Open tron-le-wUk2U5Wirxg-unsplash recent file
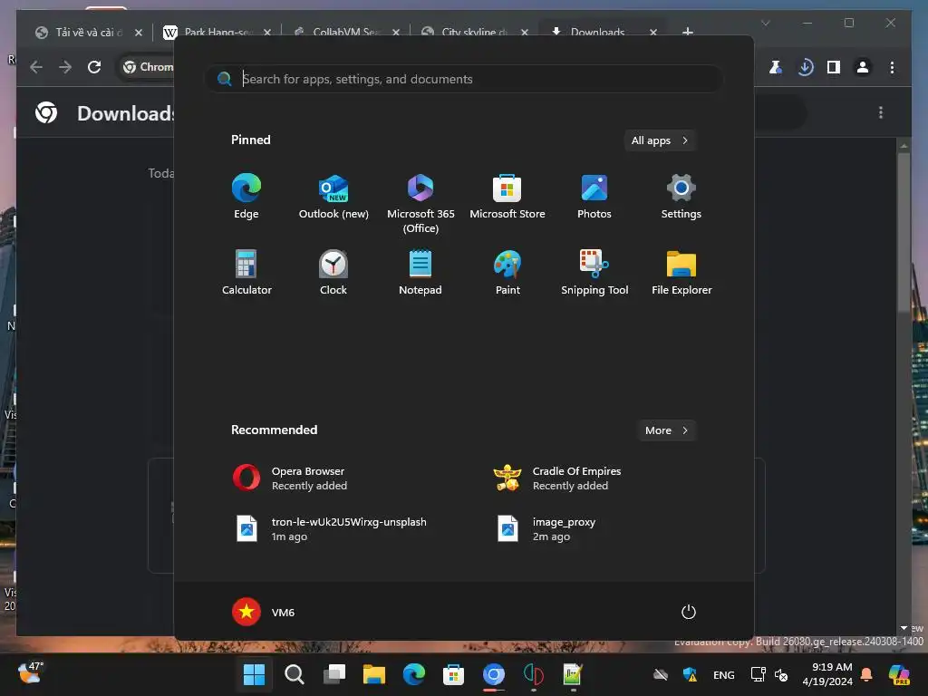This screenshot has width=928, height=696. pyautogui.click(x=332, y=528)
